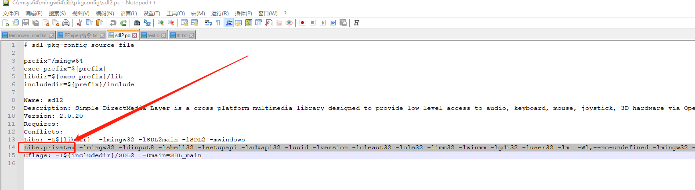Click the Cut scissors icon
The width and height of the screenshot is (695, 190).
(80, 23)
